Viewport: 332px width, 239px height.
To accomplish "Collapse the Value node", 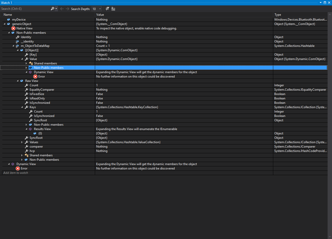I will (22, 59).
